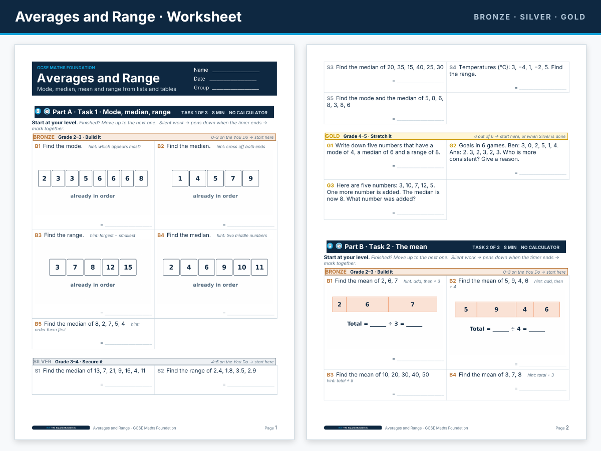Click the Averages and Range Worksheet title
The height and width of the screenshot is (451, 601).
128,17
